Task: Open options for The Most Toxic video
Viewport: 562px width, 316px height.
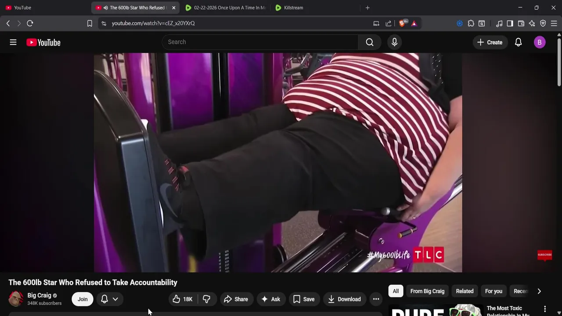Action: pos(545,309)
